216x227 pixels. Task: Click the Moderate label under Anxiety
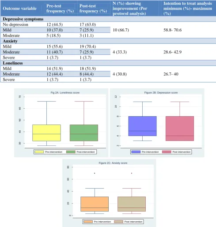[11, 52]
